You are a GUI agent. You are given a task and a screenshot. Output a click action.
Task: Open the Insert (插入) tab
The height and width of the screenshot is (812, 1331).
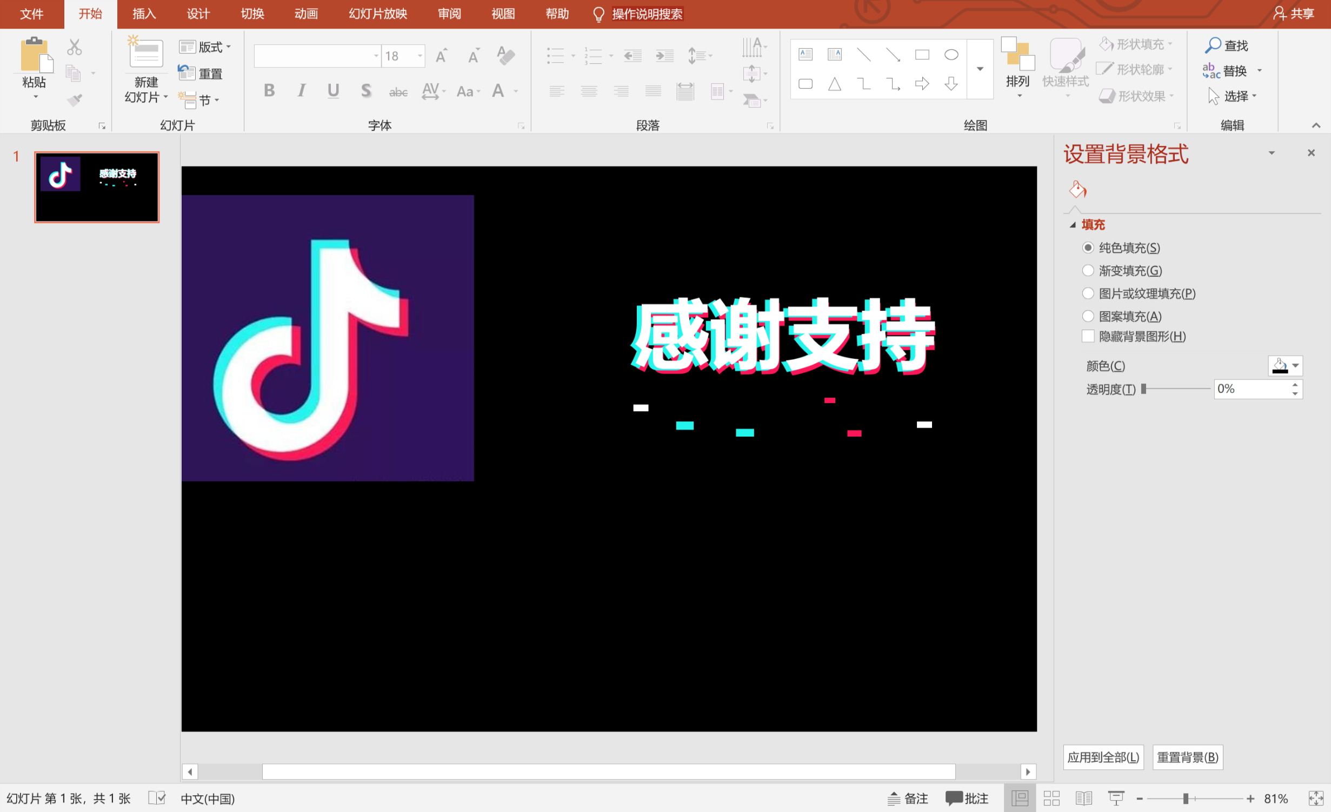tap(144, 14)
